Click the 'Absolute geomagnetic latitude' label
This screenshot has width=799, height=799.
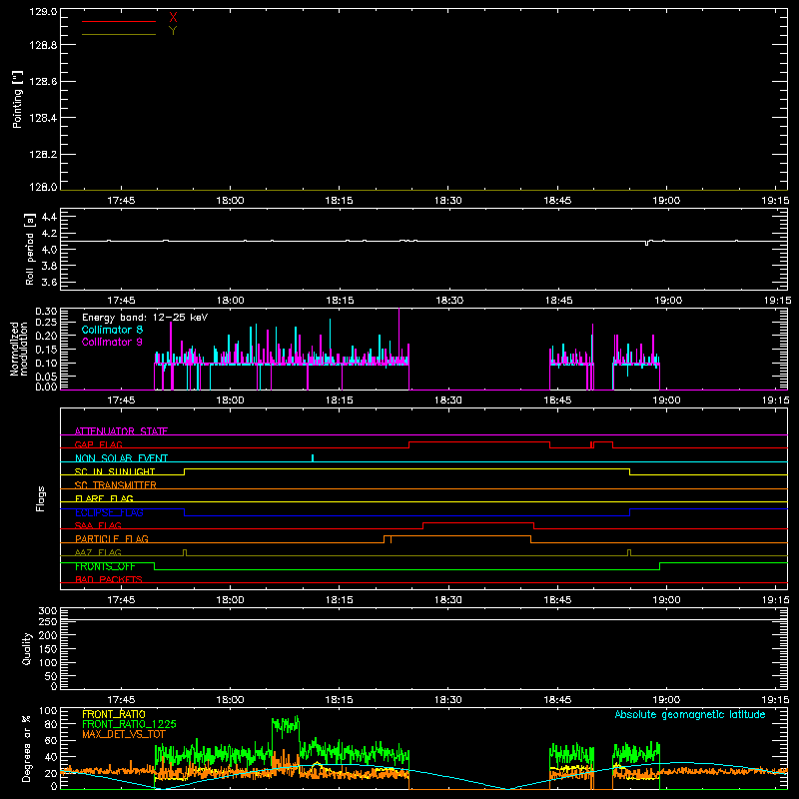[x=690, y=714]
